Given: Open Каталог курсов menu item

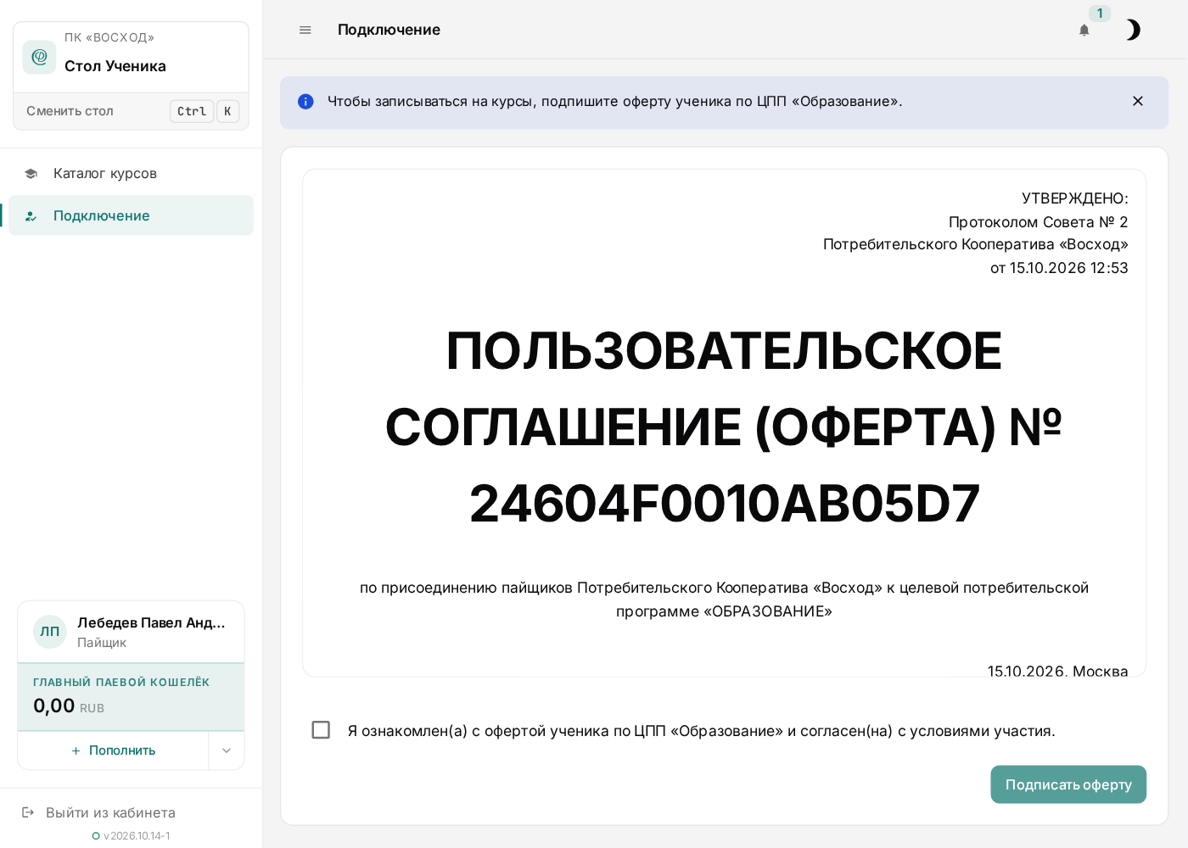Looking at the screenshot, I should pyautogui.click(x=131, y=173).
